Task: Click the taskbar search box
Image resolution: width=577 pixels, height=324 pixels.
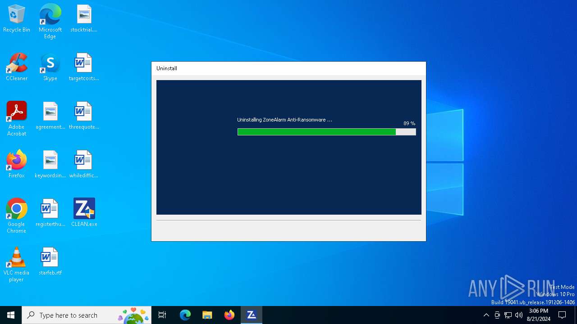Action: 87,315
